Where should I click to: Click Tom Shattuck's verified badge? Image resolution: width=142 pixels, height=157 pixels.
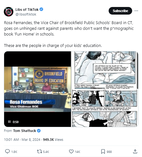coord(39,131)
